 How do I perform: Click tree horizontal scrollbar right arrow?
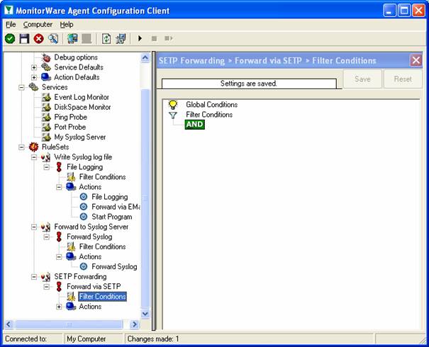tap(134, 324)
